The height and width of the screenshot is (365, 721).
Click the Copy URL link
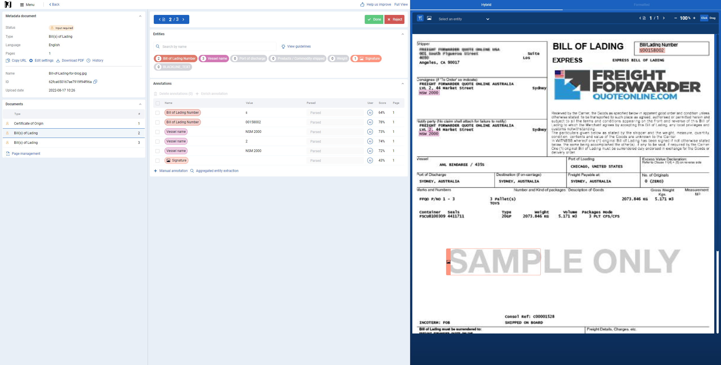[16, 61]
